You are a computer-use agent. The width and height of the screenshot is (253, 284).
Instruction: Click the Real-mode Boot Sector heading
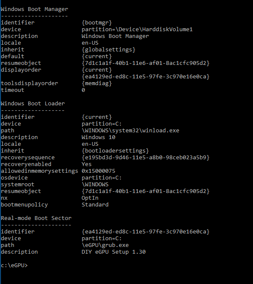(x=36, y=218)
